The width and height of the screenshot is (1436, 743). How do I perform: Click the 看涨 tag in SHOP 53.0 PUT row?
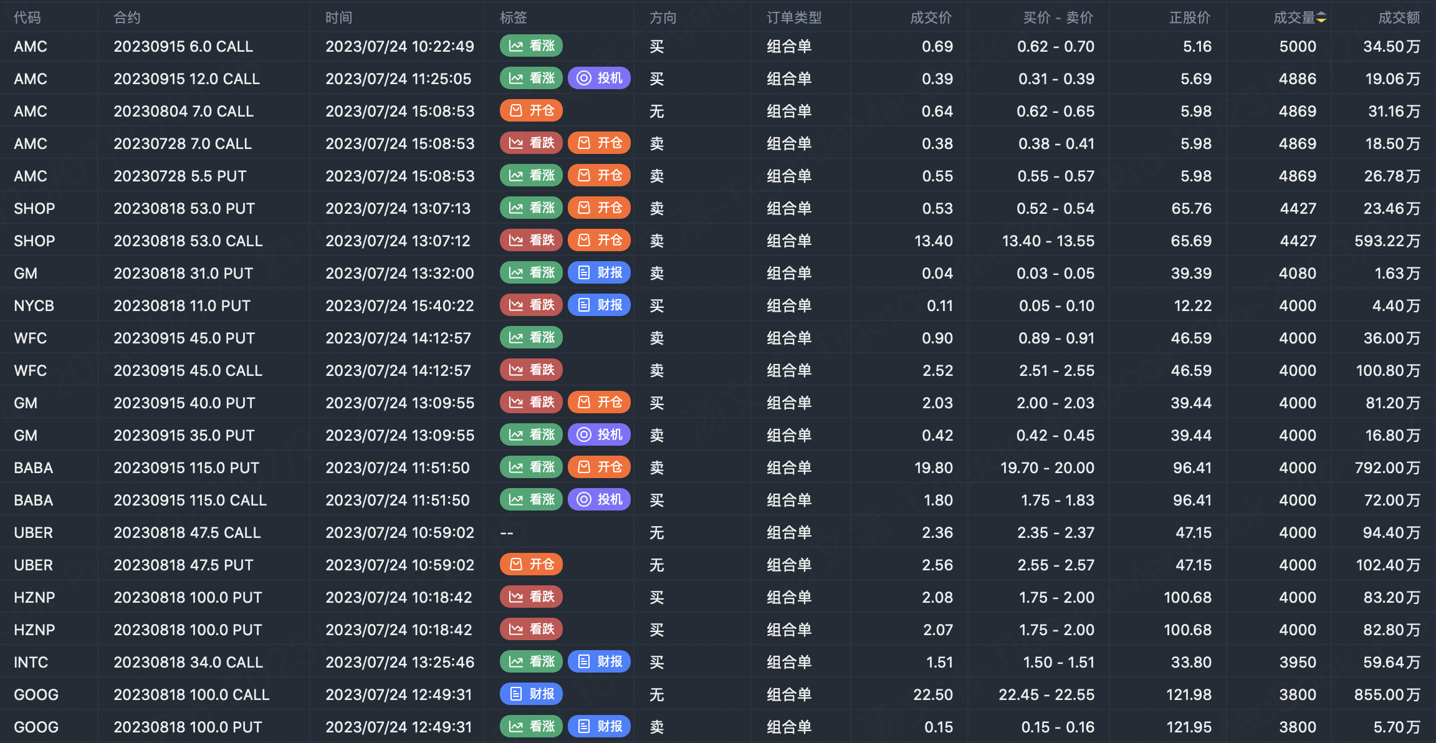click(532, 208)
